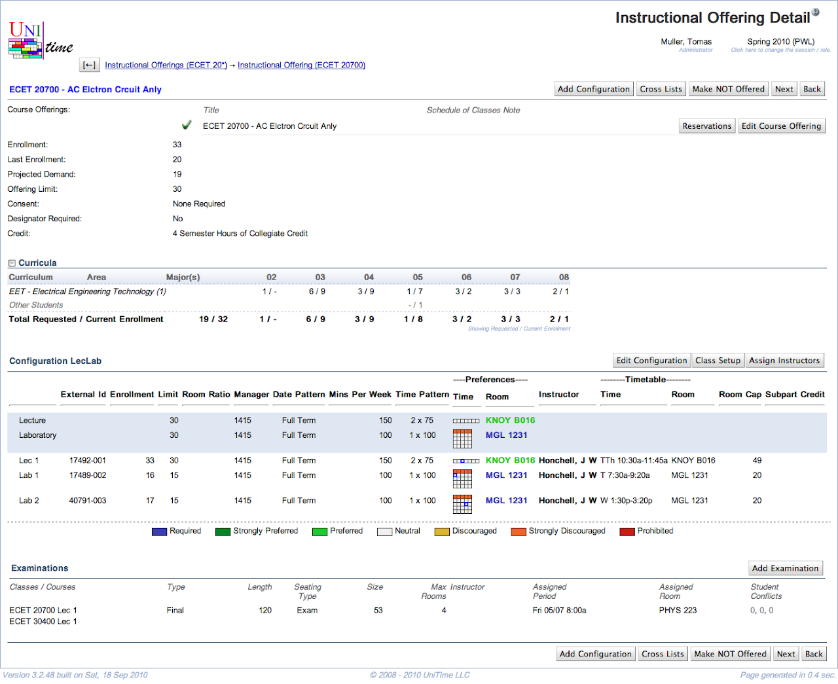Click the Discouraged legend swatch

click(x=442, y=531)
